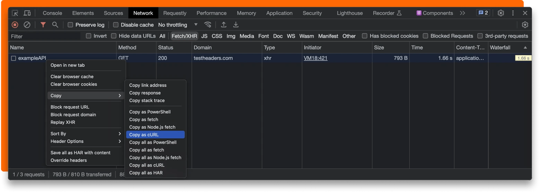
Task: Enable Preserve log checkbox
Action: click(x=70, y=24)
